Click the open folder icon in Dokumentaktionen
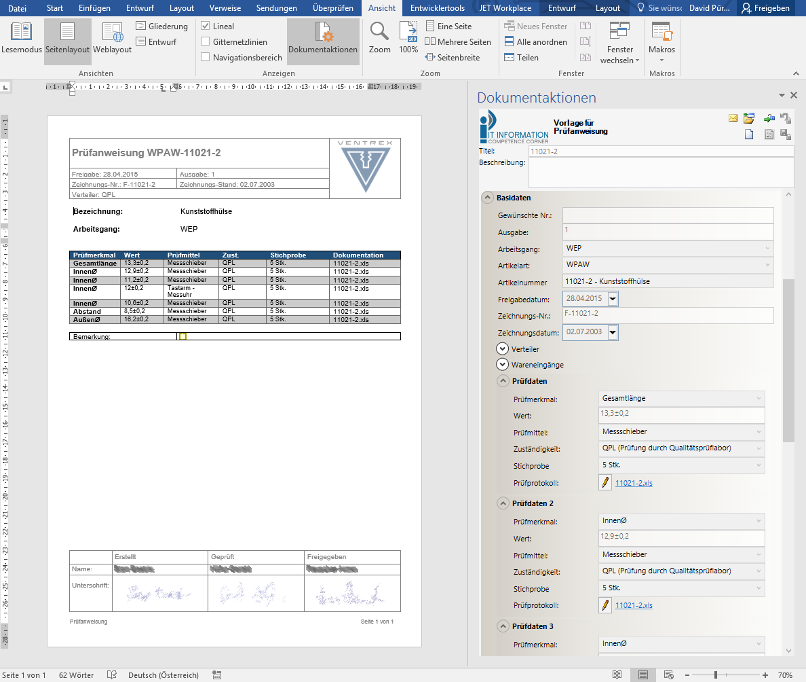The image size is (806, 682). click(x=749, y=118)
